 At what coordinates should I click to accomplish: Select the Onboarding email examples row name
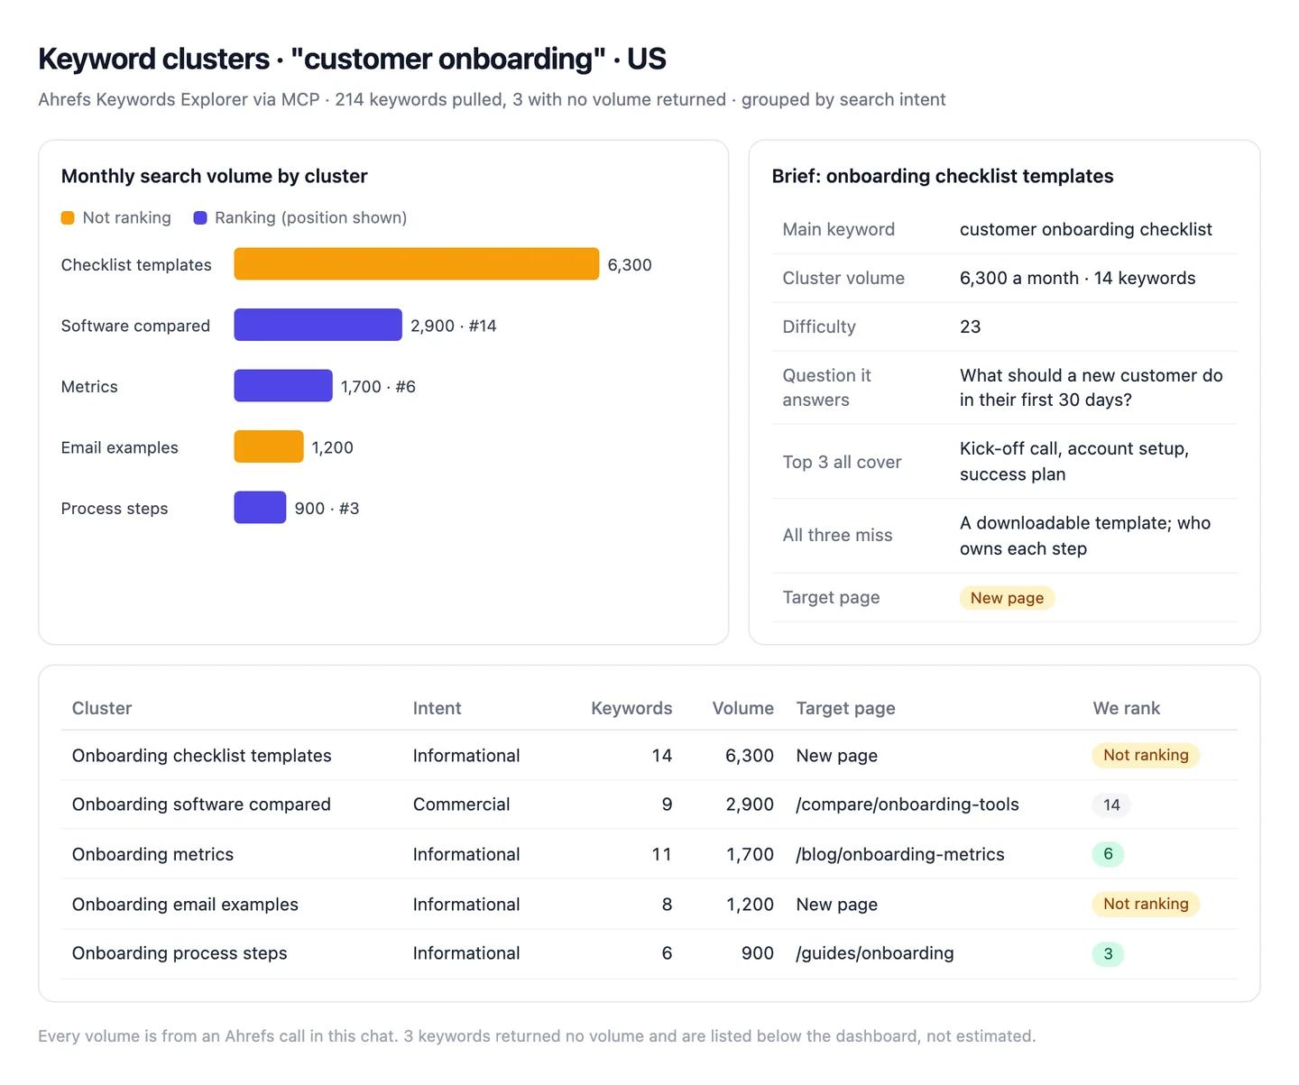pyautogui.click(x=185, y=905)
